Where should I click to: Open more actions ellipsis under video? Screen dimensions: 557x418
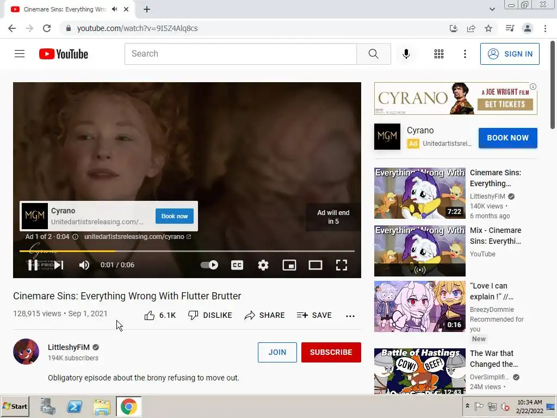click(350, 316)
